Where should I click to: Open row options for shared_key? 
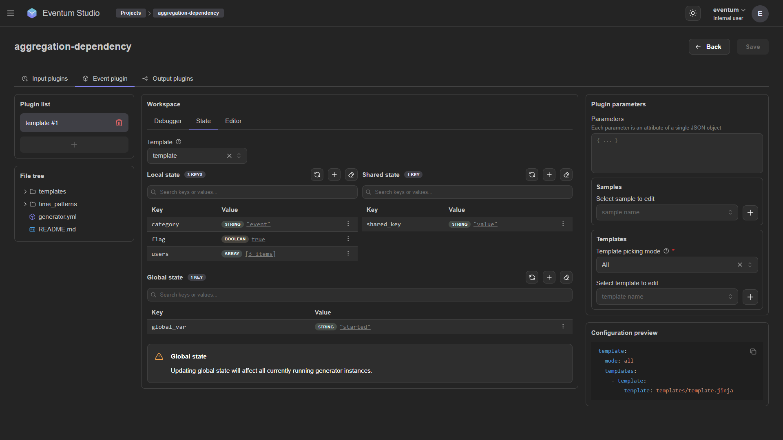pyautogui.click(x=563, y=224)
